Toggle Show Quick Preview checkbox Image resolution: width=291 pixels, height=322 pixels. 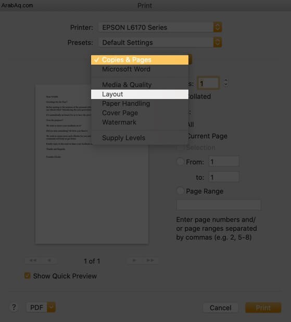click(27, 276)
